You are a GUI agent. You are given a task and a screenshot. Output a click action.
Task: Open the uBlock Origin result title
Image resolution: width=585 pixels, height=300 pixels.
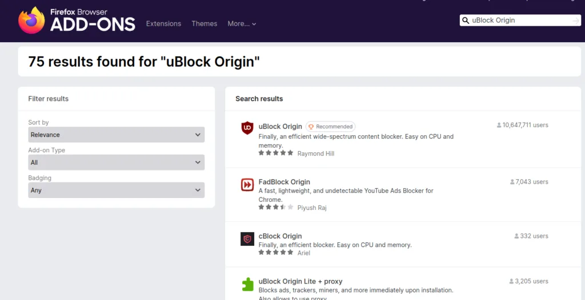(280, 127)
